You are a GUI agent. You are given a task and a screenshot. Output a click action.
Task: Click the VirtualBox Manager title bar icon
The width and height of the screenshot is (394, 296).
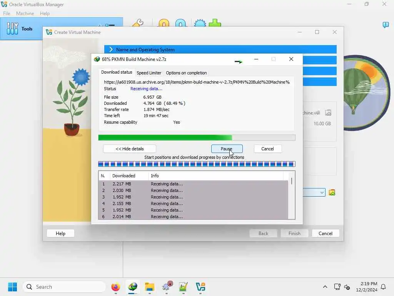[4, 4]
